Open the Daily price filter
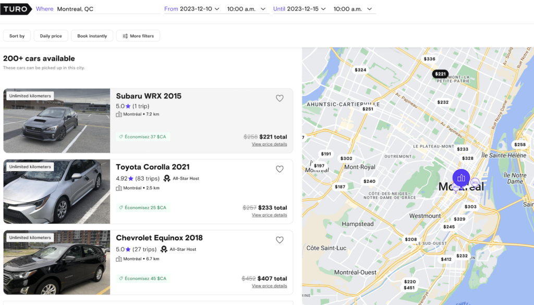Screen dimensions: 534x305 pos(51,36)
